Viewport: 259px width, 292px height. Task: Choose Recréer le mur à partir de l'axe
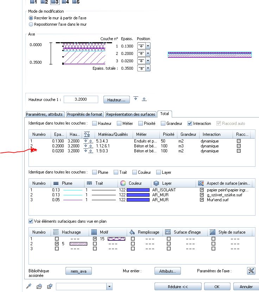point(31,18)
